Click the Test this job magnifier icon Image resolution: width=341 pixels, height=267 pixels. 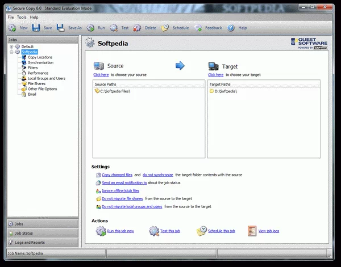coord(154,231)
